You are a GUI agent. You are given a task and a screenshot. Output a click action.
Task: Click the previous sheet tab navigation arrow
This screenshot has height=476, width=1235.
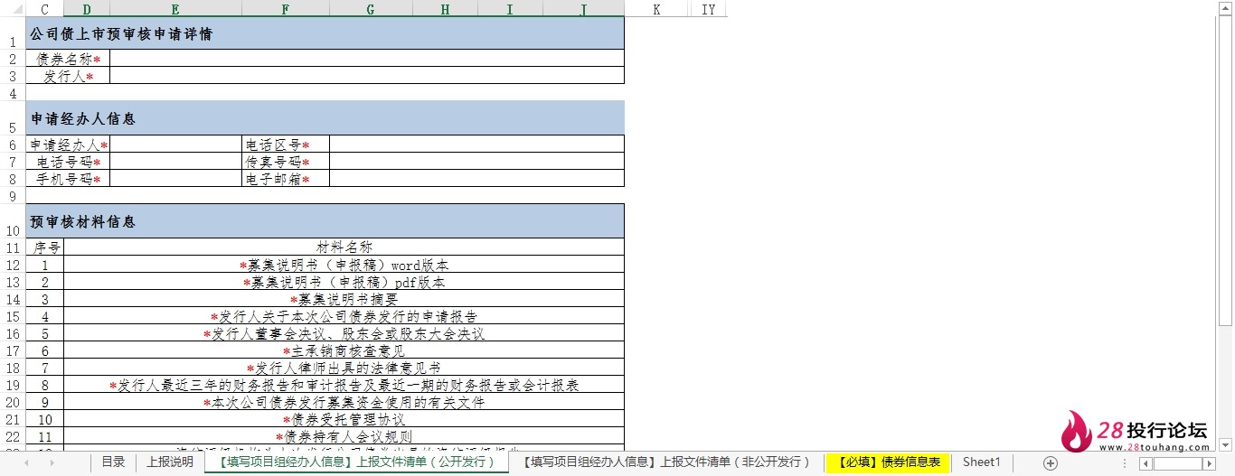click(26, 462)
